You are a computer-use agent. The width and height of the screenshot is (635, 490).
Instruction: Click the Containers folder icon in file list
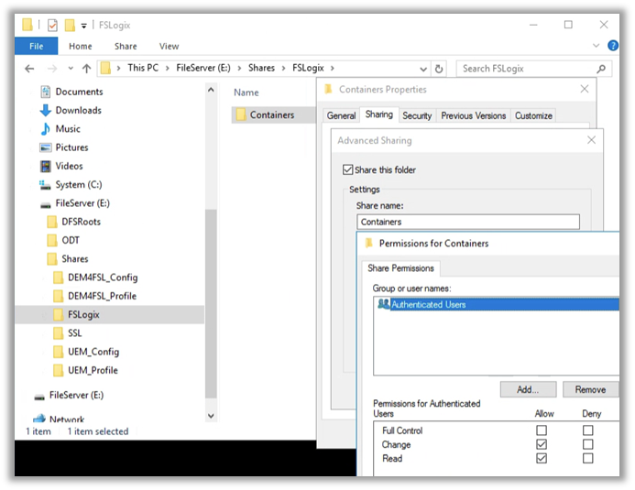[x=241, y=114]
